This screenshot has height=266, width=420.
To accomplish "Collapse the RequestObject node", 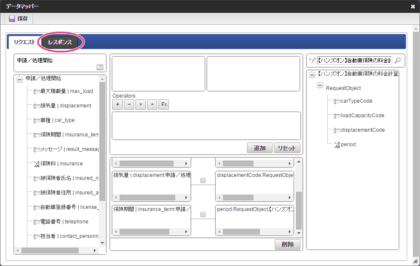I will tap(320, 85).
